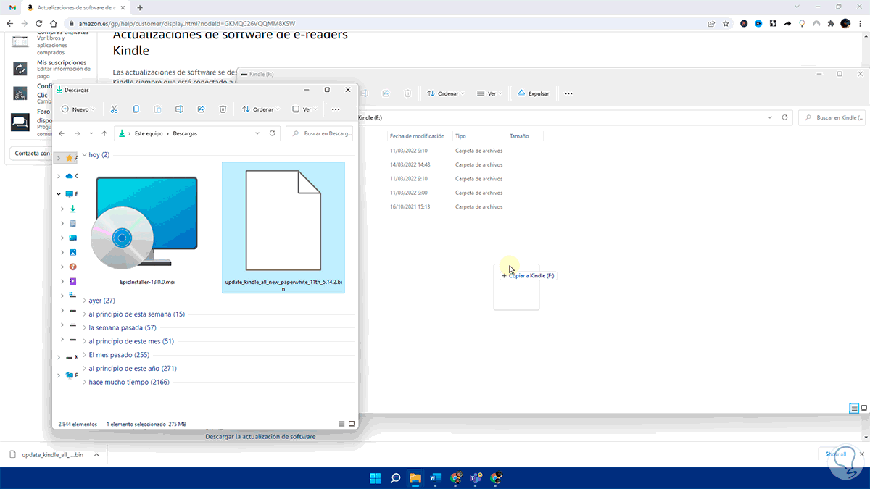Switch Descargas to large icons view in status bar

point(352,424)
